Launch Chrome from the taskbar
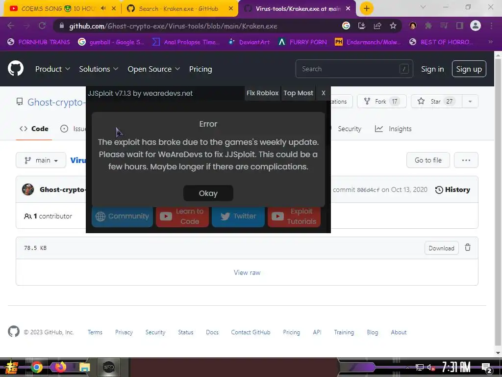Image resolution: width=502 pixels, height=377 pixels. pos(36,367)
